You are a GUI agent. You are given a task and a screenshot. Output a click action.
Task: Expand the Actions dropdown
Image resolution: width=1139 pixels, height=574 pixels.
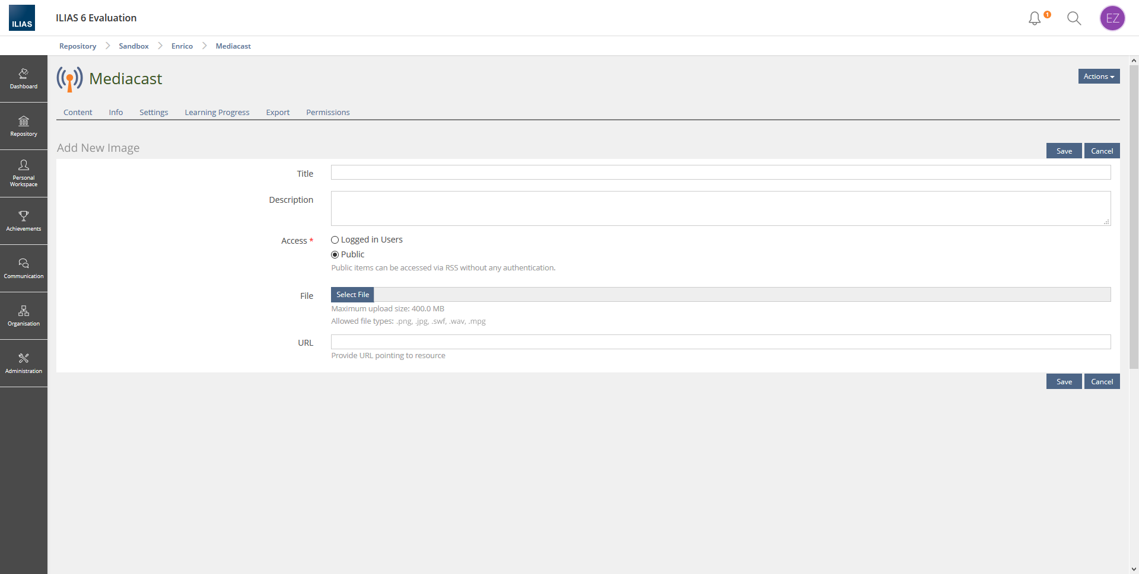[1099, 76]
